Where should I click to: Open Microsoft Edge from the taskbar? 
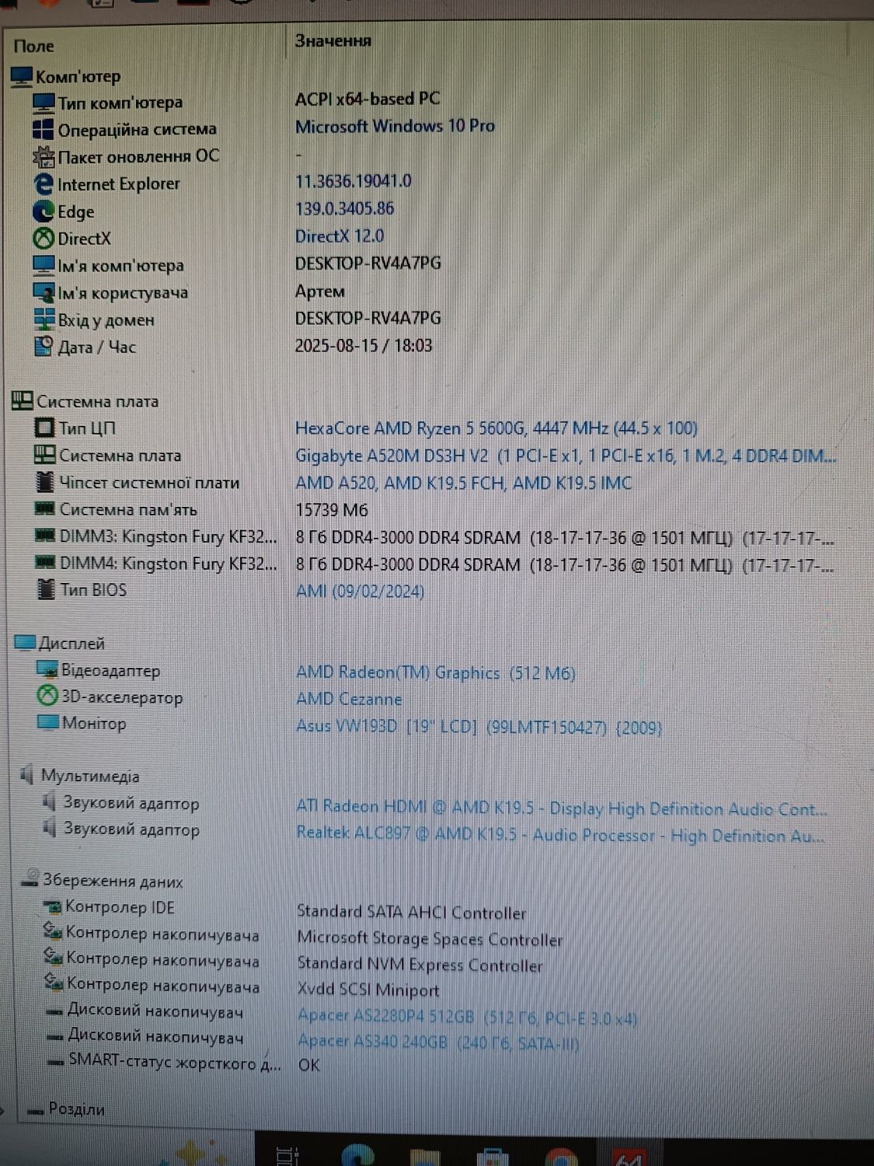357,1156
